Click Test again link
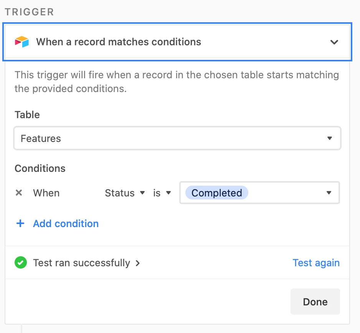 coord(316,263)
